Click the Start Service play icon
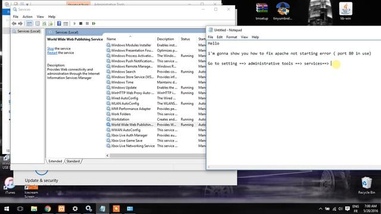Image resolution: width=381 pixels, height=214 pixels. [x=74, y=24]
